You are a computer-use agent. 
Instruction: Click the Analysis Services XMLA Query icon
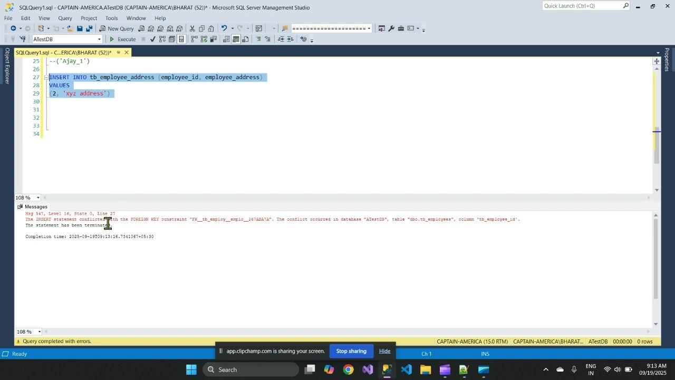170,28
